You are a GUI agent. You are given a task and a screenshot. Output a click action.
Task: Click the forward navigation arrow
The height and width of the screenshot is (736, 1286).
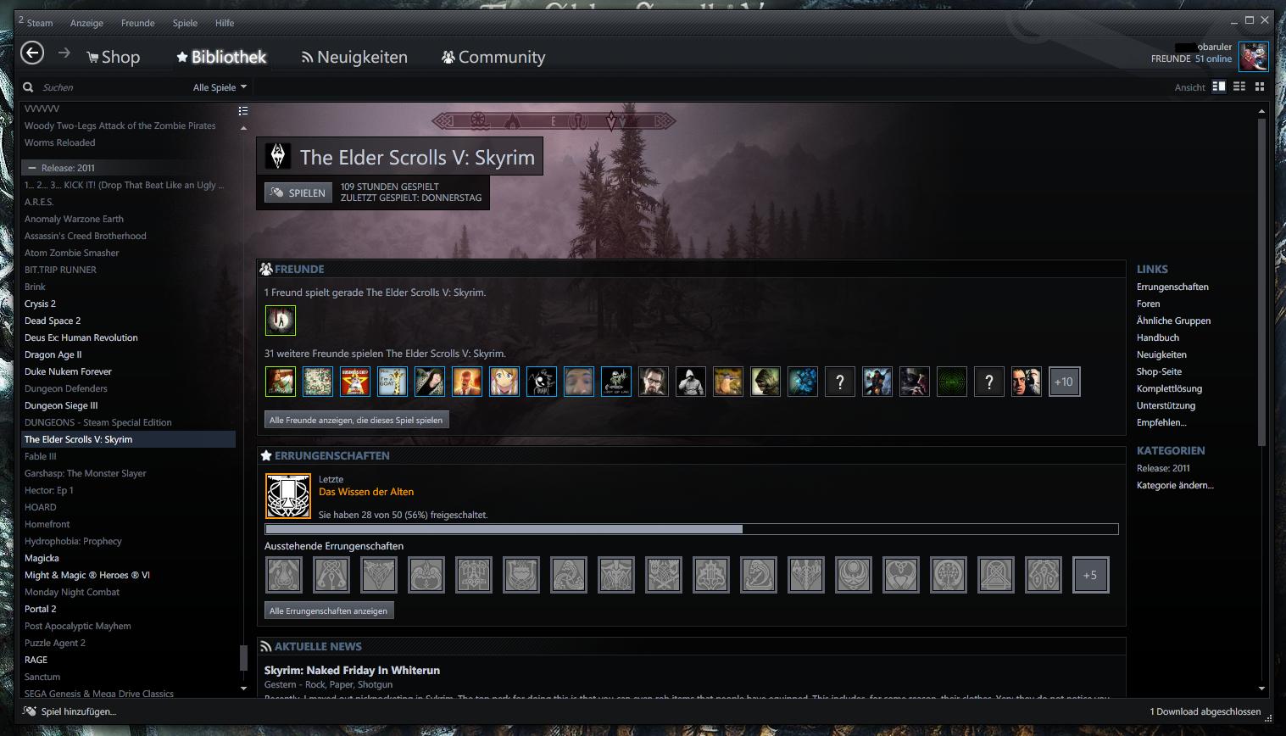[x=64, y=53]
